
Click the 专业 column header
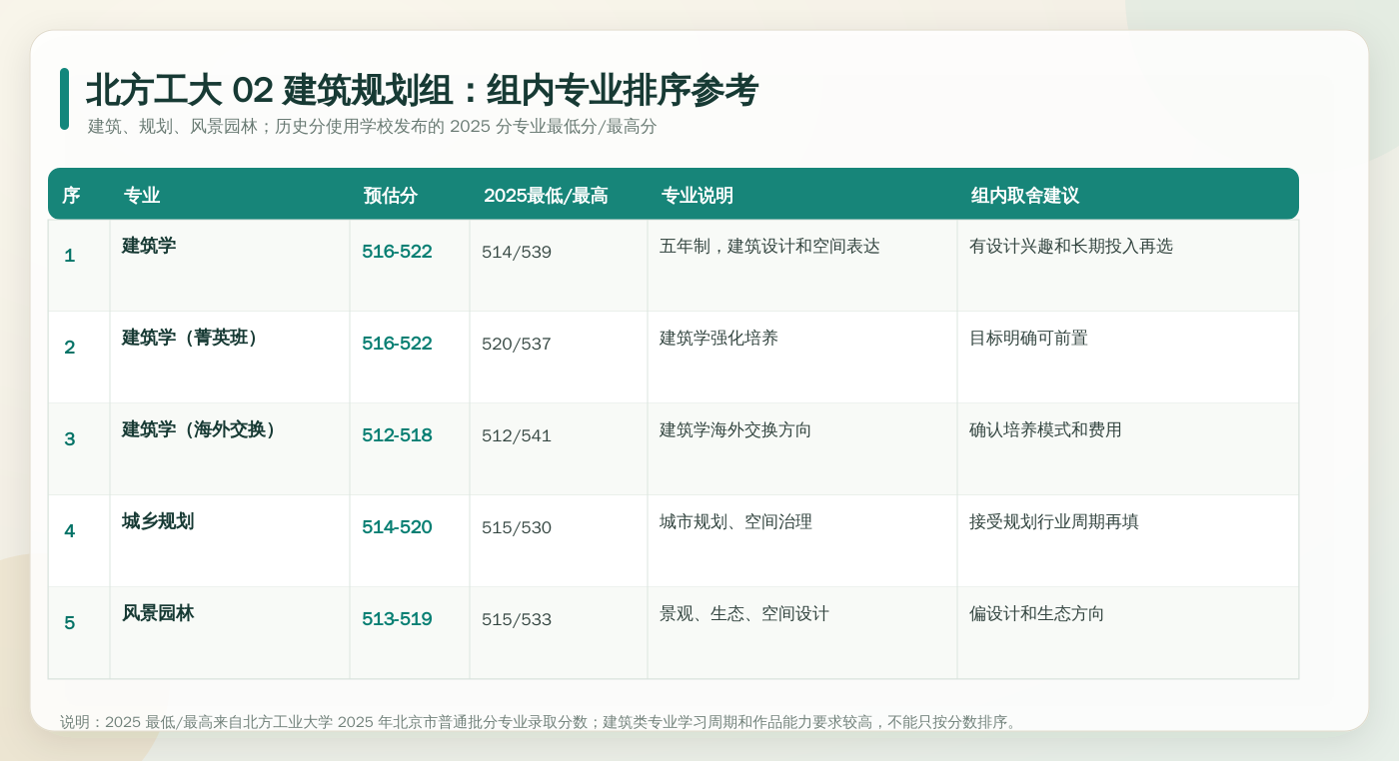(142, 196)
